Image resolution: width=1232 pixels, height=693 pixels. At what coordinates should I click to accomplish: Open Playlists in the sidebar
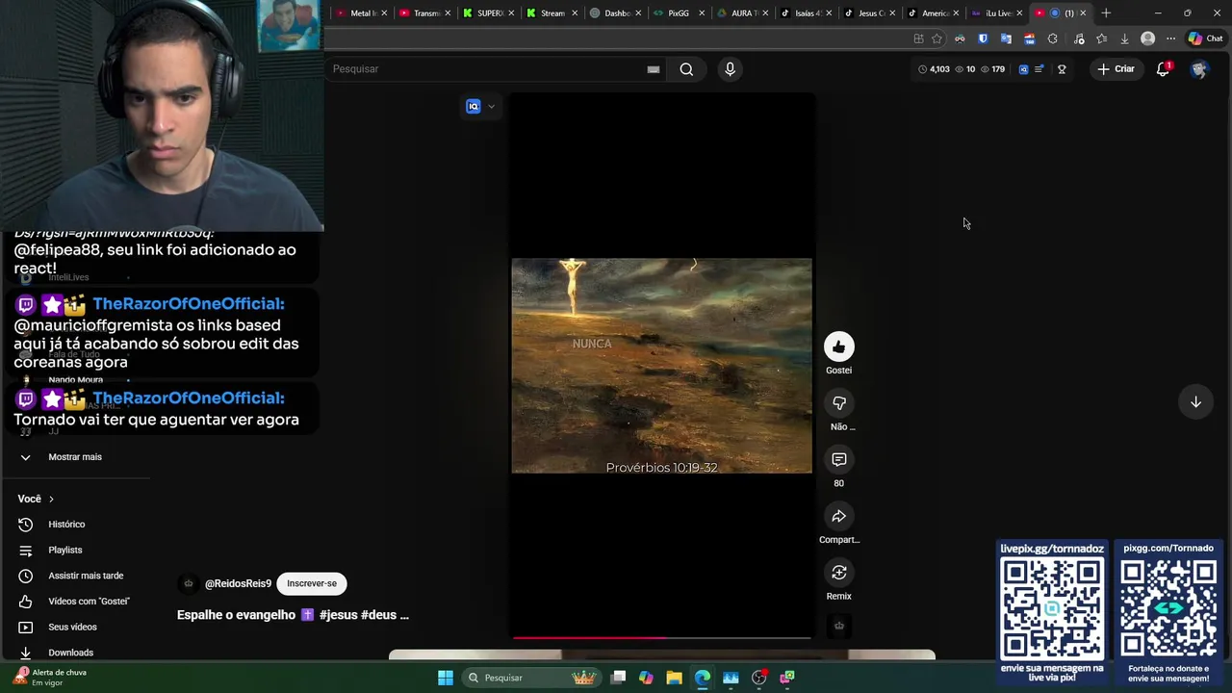pyautogui.click(x=65, y=551)
